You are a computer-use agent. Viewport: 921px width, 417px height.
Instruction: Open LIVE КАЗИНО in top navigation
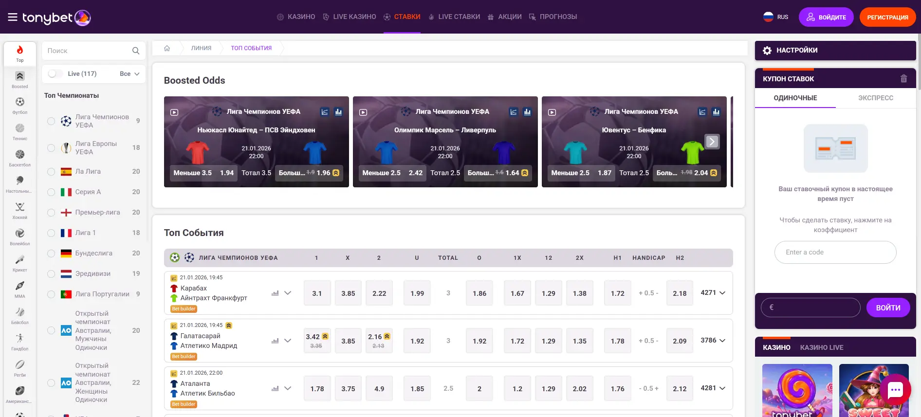point(350,17)
